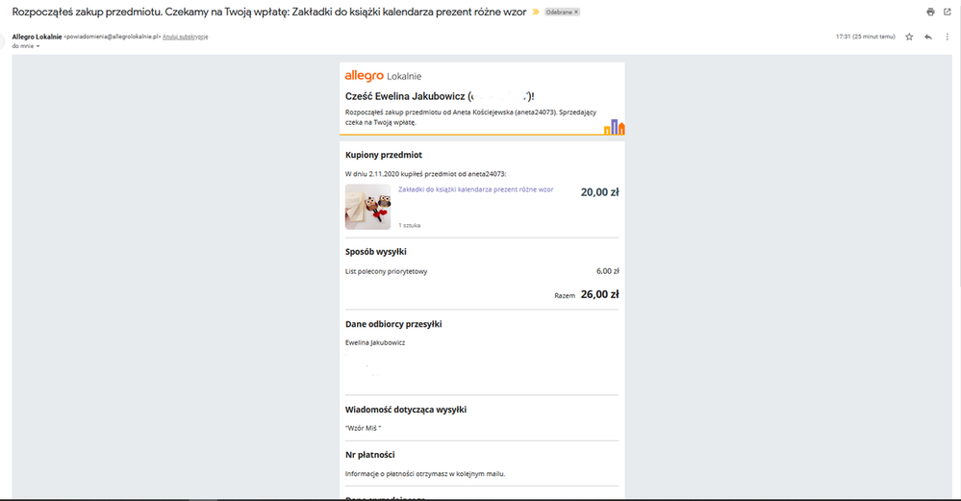The image size is (961, 501).
Task: Click the colorful buildings graphic in header
Action: coord(614,127)
